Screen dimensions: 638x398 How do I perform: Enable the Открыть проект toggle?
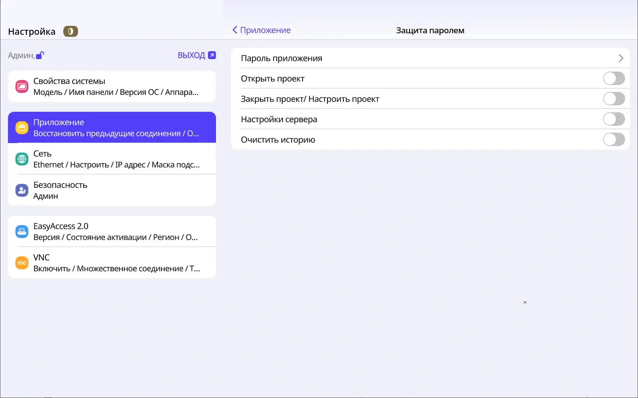point(614,79)
